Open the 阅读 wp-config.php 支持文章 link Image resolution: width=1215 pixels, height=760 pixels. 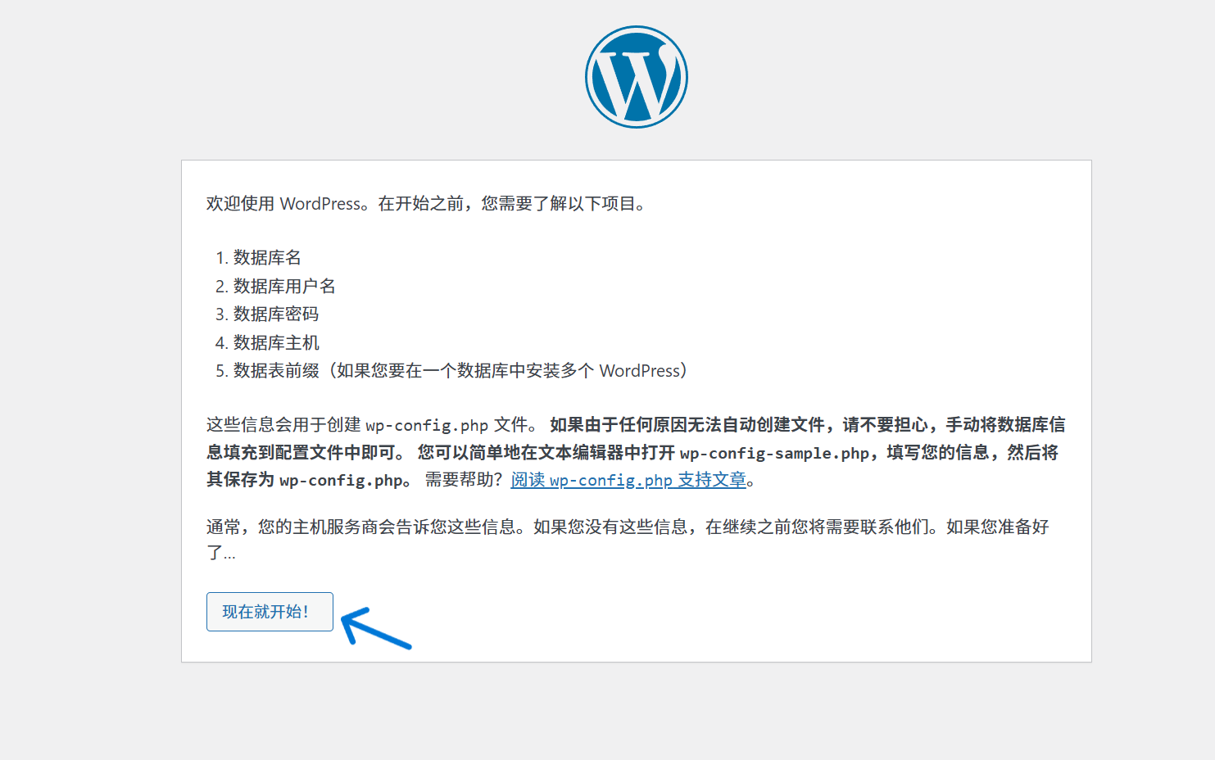pyautogui.click(x=628, y=480)
